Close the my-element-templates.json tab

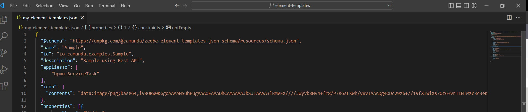pyautogui.click(x=82, y=18)
